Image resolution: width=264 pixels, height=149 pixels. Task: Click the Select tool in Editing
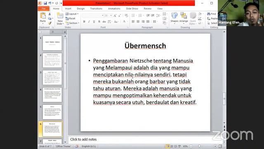coord(212,23)
